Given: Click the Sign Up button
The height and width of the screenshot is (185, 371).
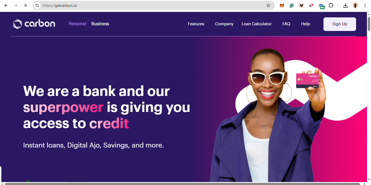Looking at the screenshot, I should point(340,24).
